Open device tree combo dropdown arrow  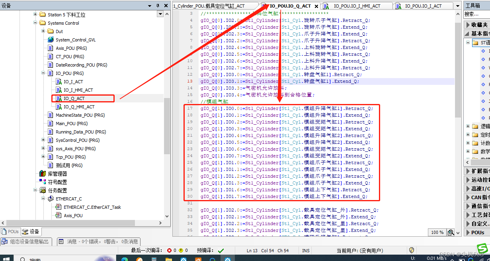click(160, 14)
